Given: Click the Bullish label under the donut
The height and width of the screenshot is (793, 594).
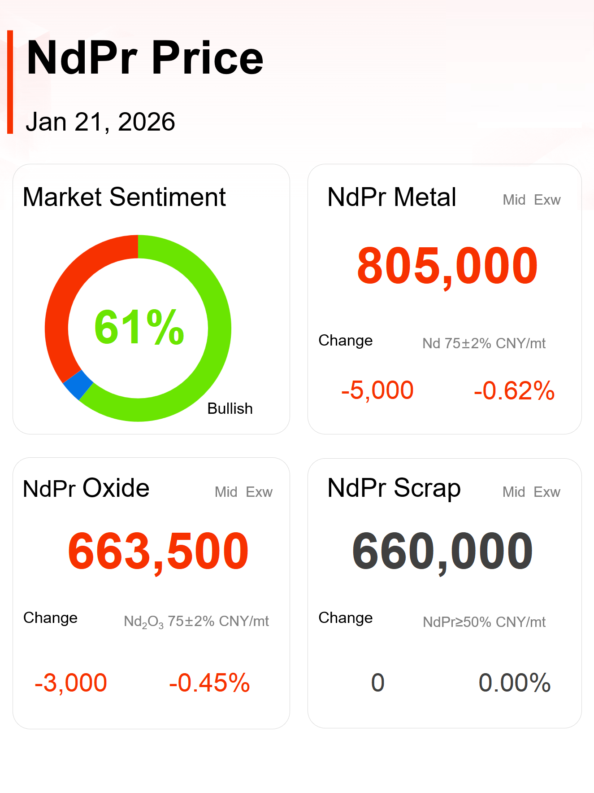Looking at the screenshot, I should pyautogui.click(x=230, y=408).
